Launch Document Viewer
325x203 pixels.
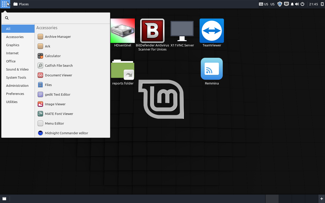pos(72,75)
